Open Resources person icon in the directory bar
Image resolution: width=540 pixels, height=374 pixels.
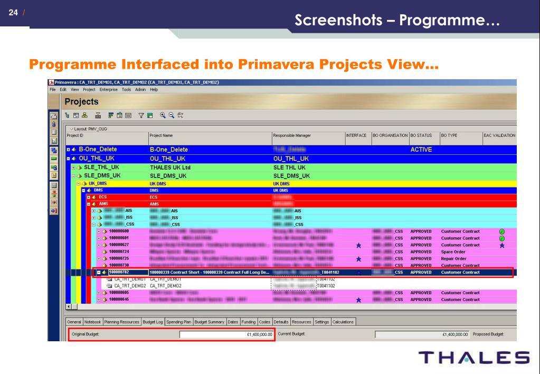coord(54,124)
